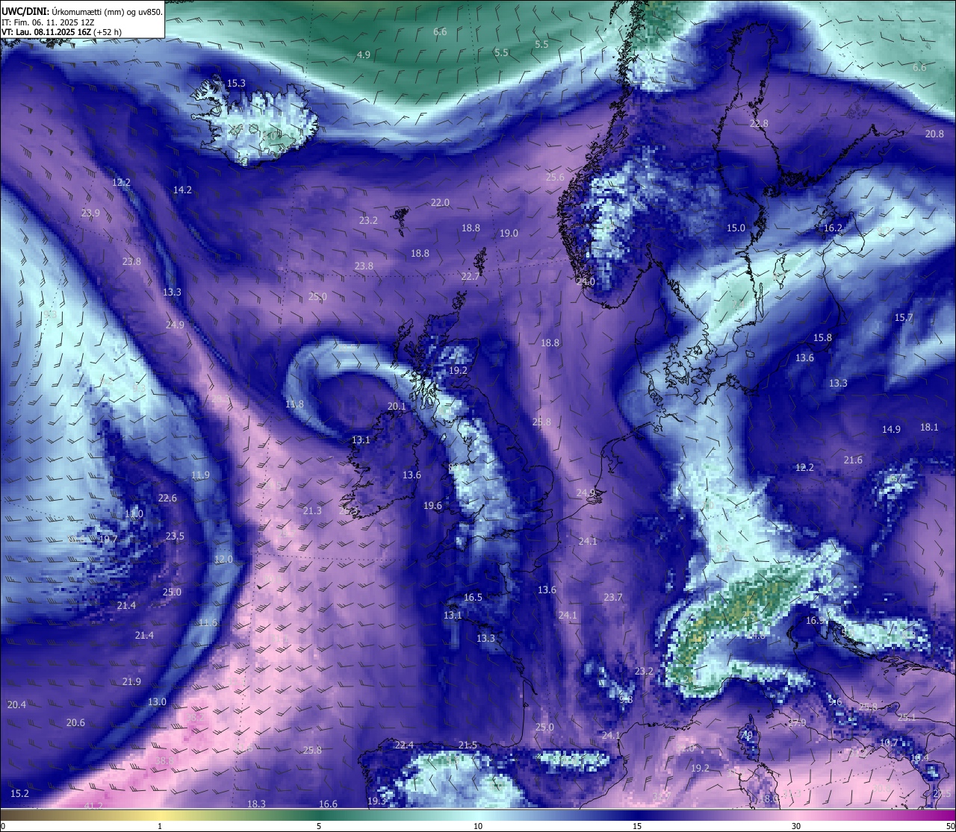This screenshot has width=956, height=832.
Task: Click the 10.7 value label
Action: 889,743
